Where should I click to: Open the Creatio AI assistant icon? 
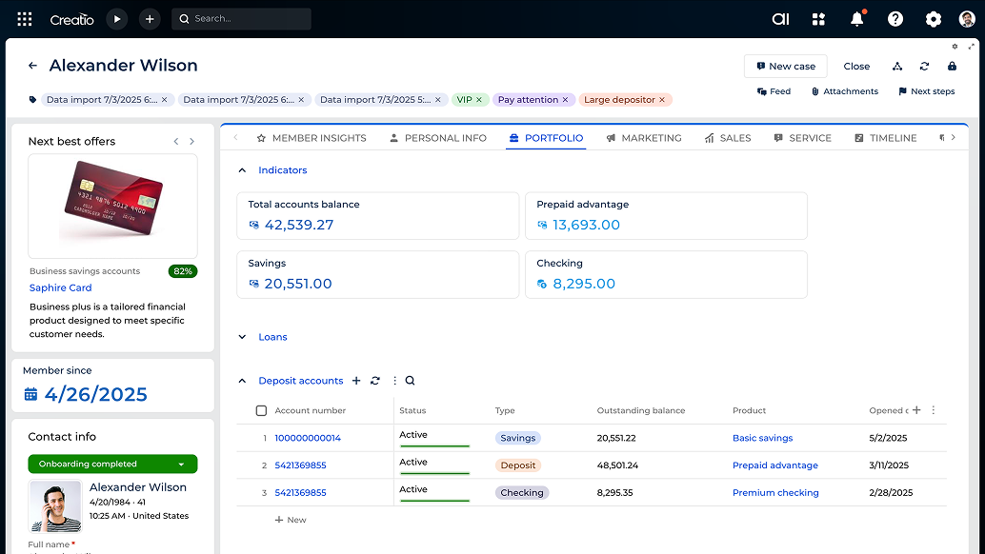(780, 19)
